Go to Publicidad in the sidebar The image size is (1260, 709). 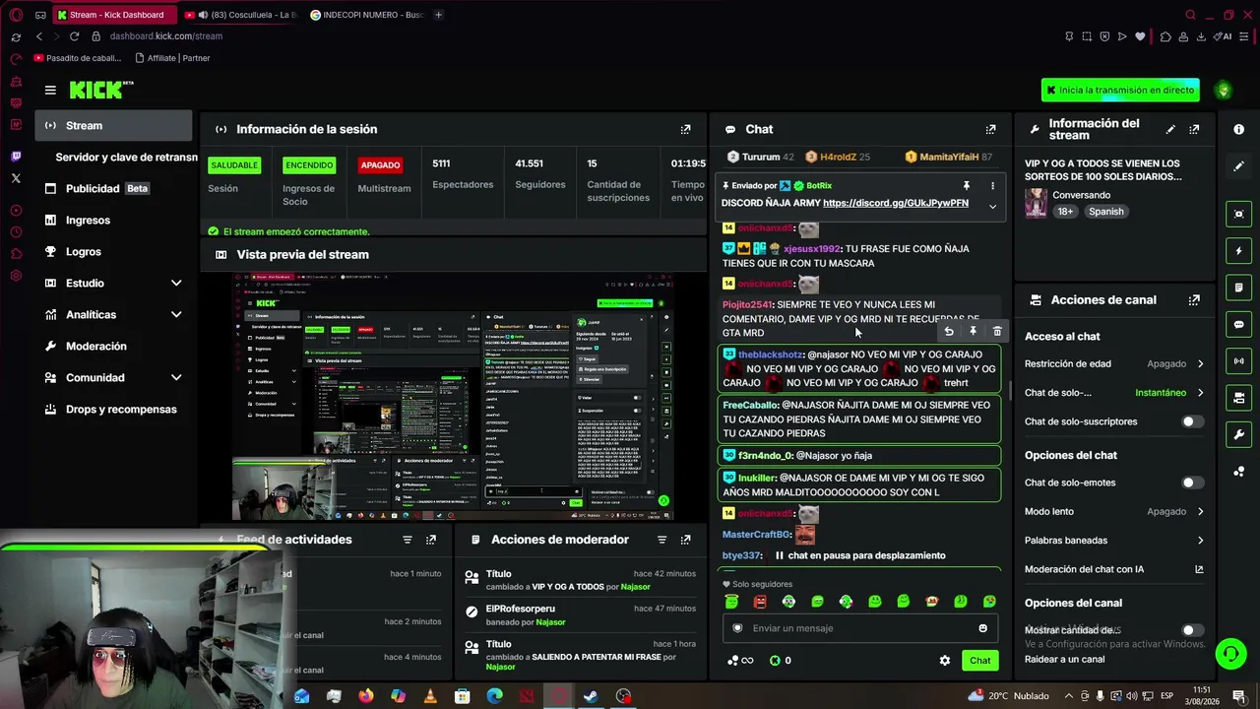pyautogui.click(x=114, y=188)
